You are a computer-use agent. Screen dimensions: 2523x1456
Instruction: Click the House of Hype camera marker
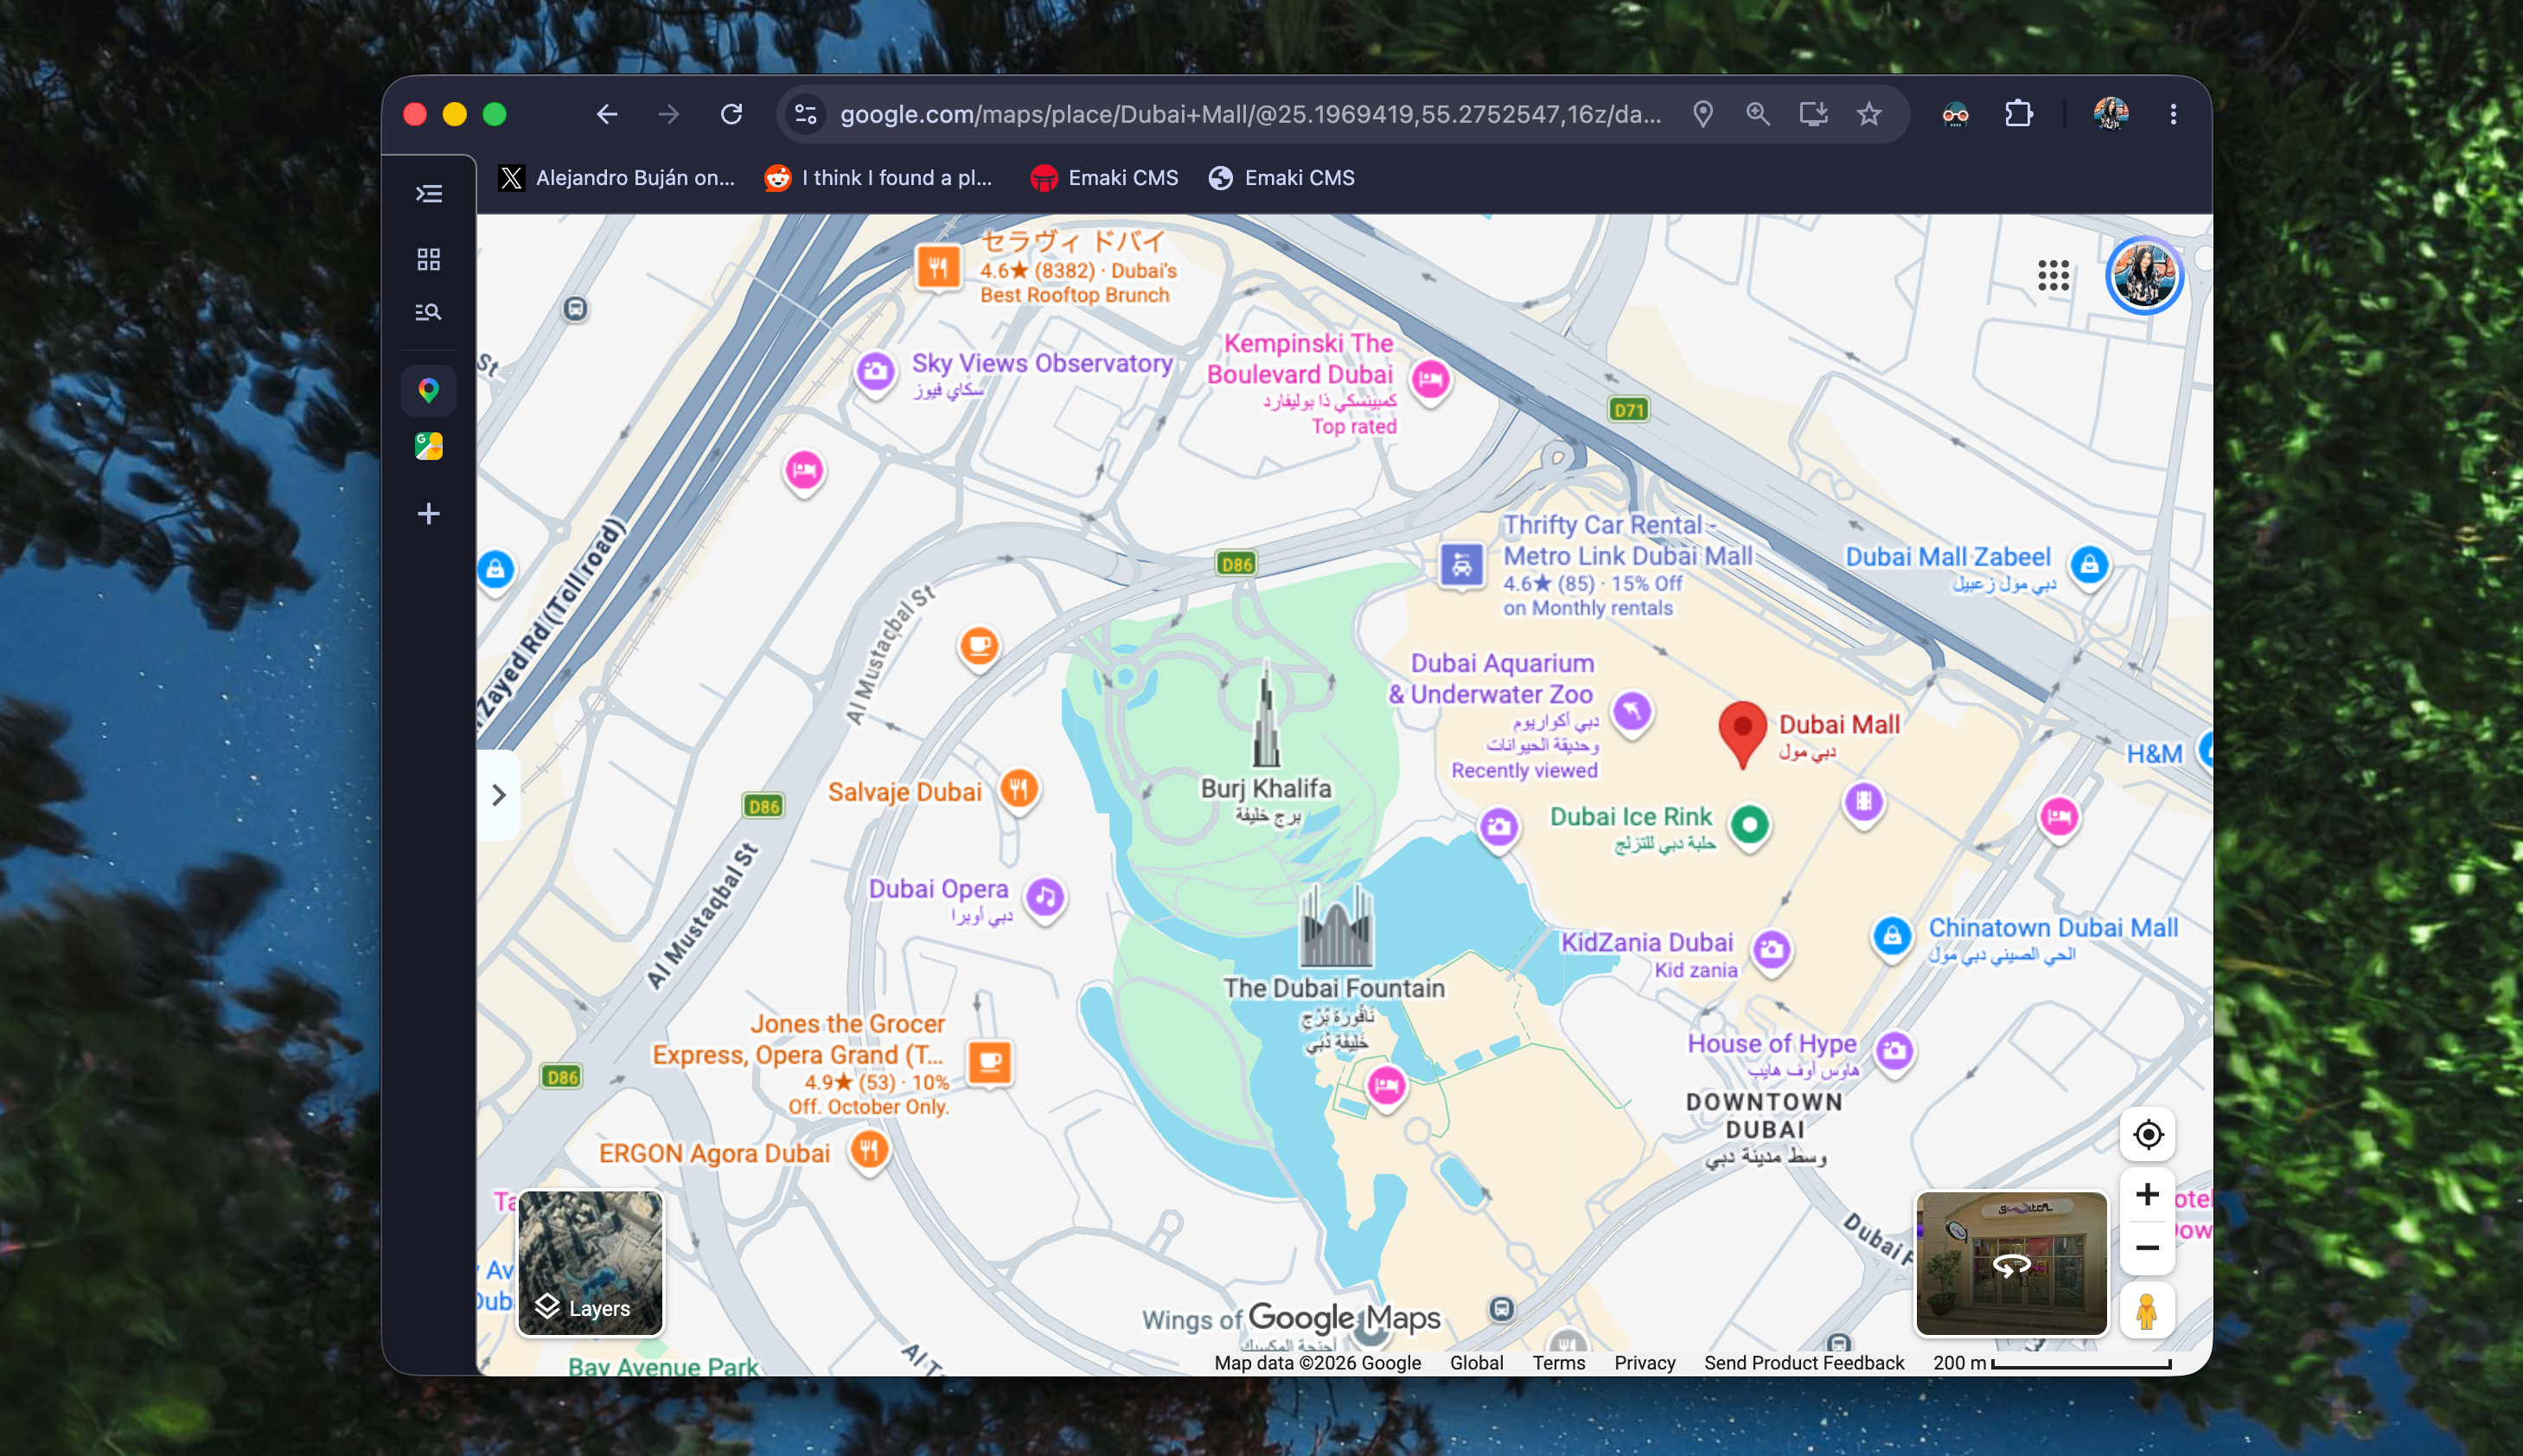tap(1894, 1051)
